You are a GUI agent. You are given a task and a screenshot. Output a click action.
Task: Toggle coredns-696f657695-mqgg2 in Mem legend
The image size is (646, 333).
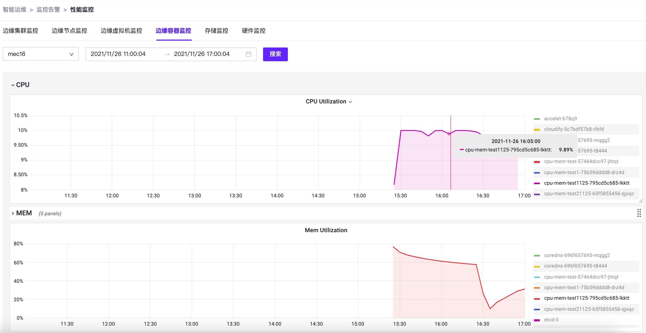point(577,255)
